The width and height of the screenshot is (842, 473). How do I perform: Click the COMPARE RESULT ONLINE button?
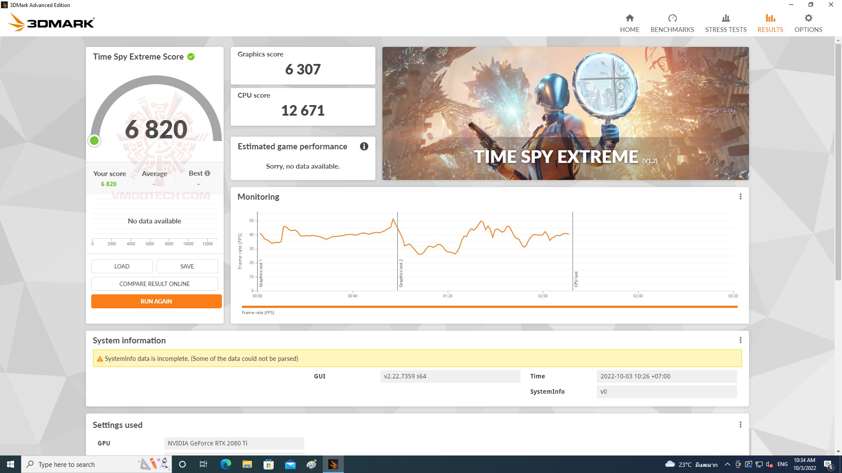[154, 283]
